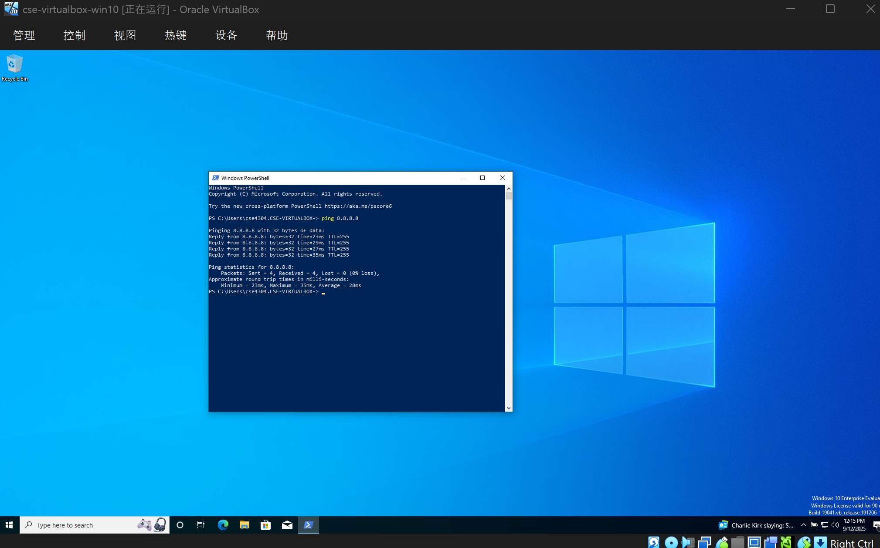Open Microsoft Edge from the guest taskbar
880x548 pixels.
223,525
